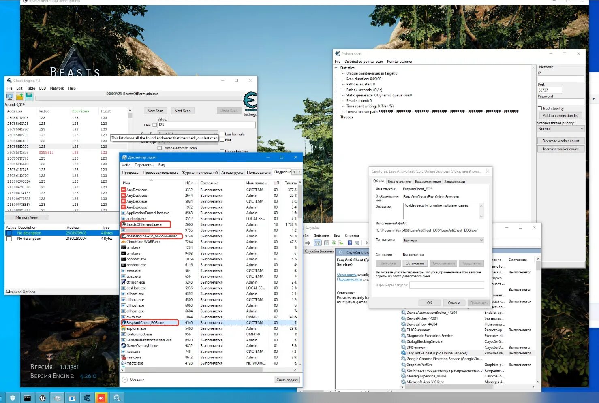Image resolution: width=599 pixels, height=403 pixels.
Task: Click the show/hide console tree icon in Services
Action: 318,243
